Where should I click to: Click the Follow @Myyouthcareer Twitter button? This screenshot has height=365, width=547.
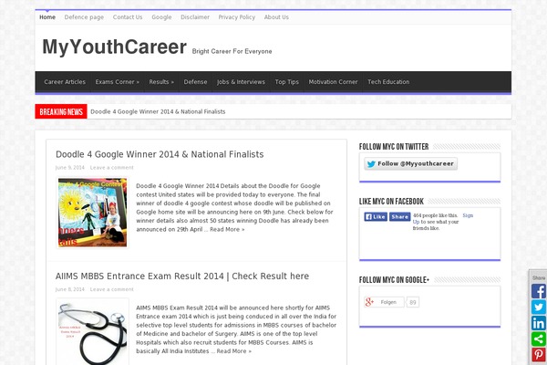(x=410, y=164)
